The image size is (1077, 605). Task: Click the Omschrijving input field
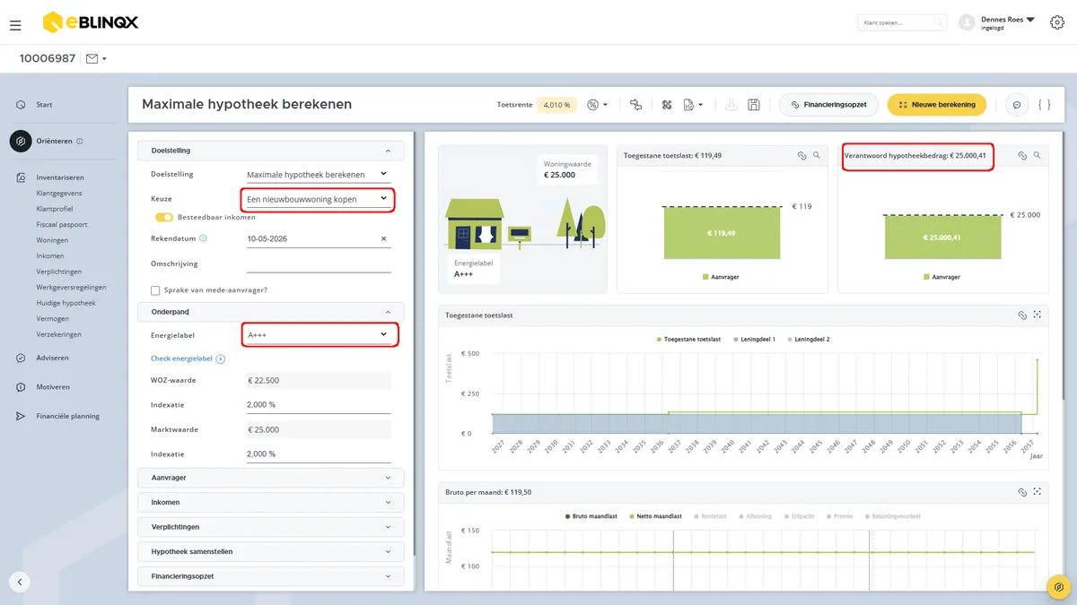pos(319,264)
